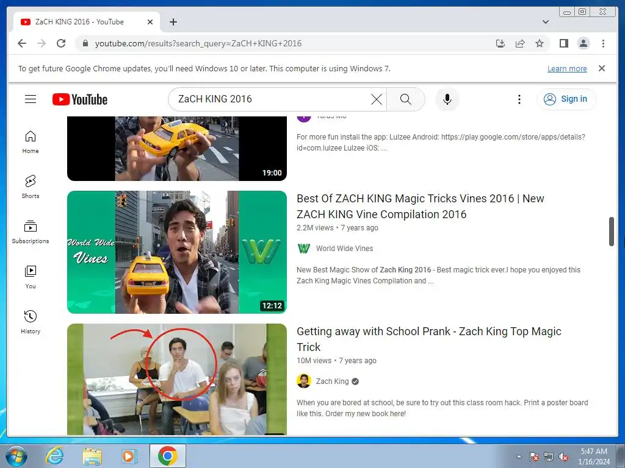Open the Action Center flag tray icon
This screenshot has height=468, width=625.
533,456
